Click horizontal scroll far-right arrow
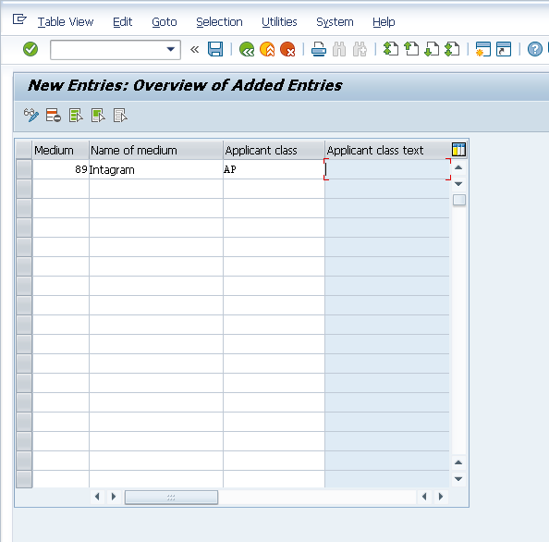This screenshot has height=542, width=549. pos(441,497)
